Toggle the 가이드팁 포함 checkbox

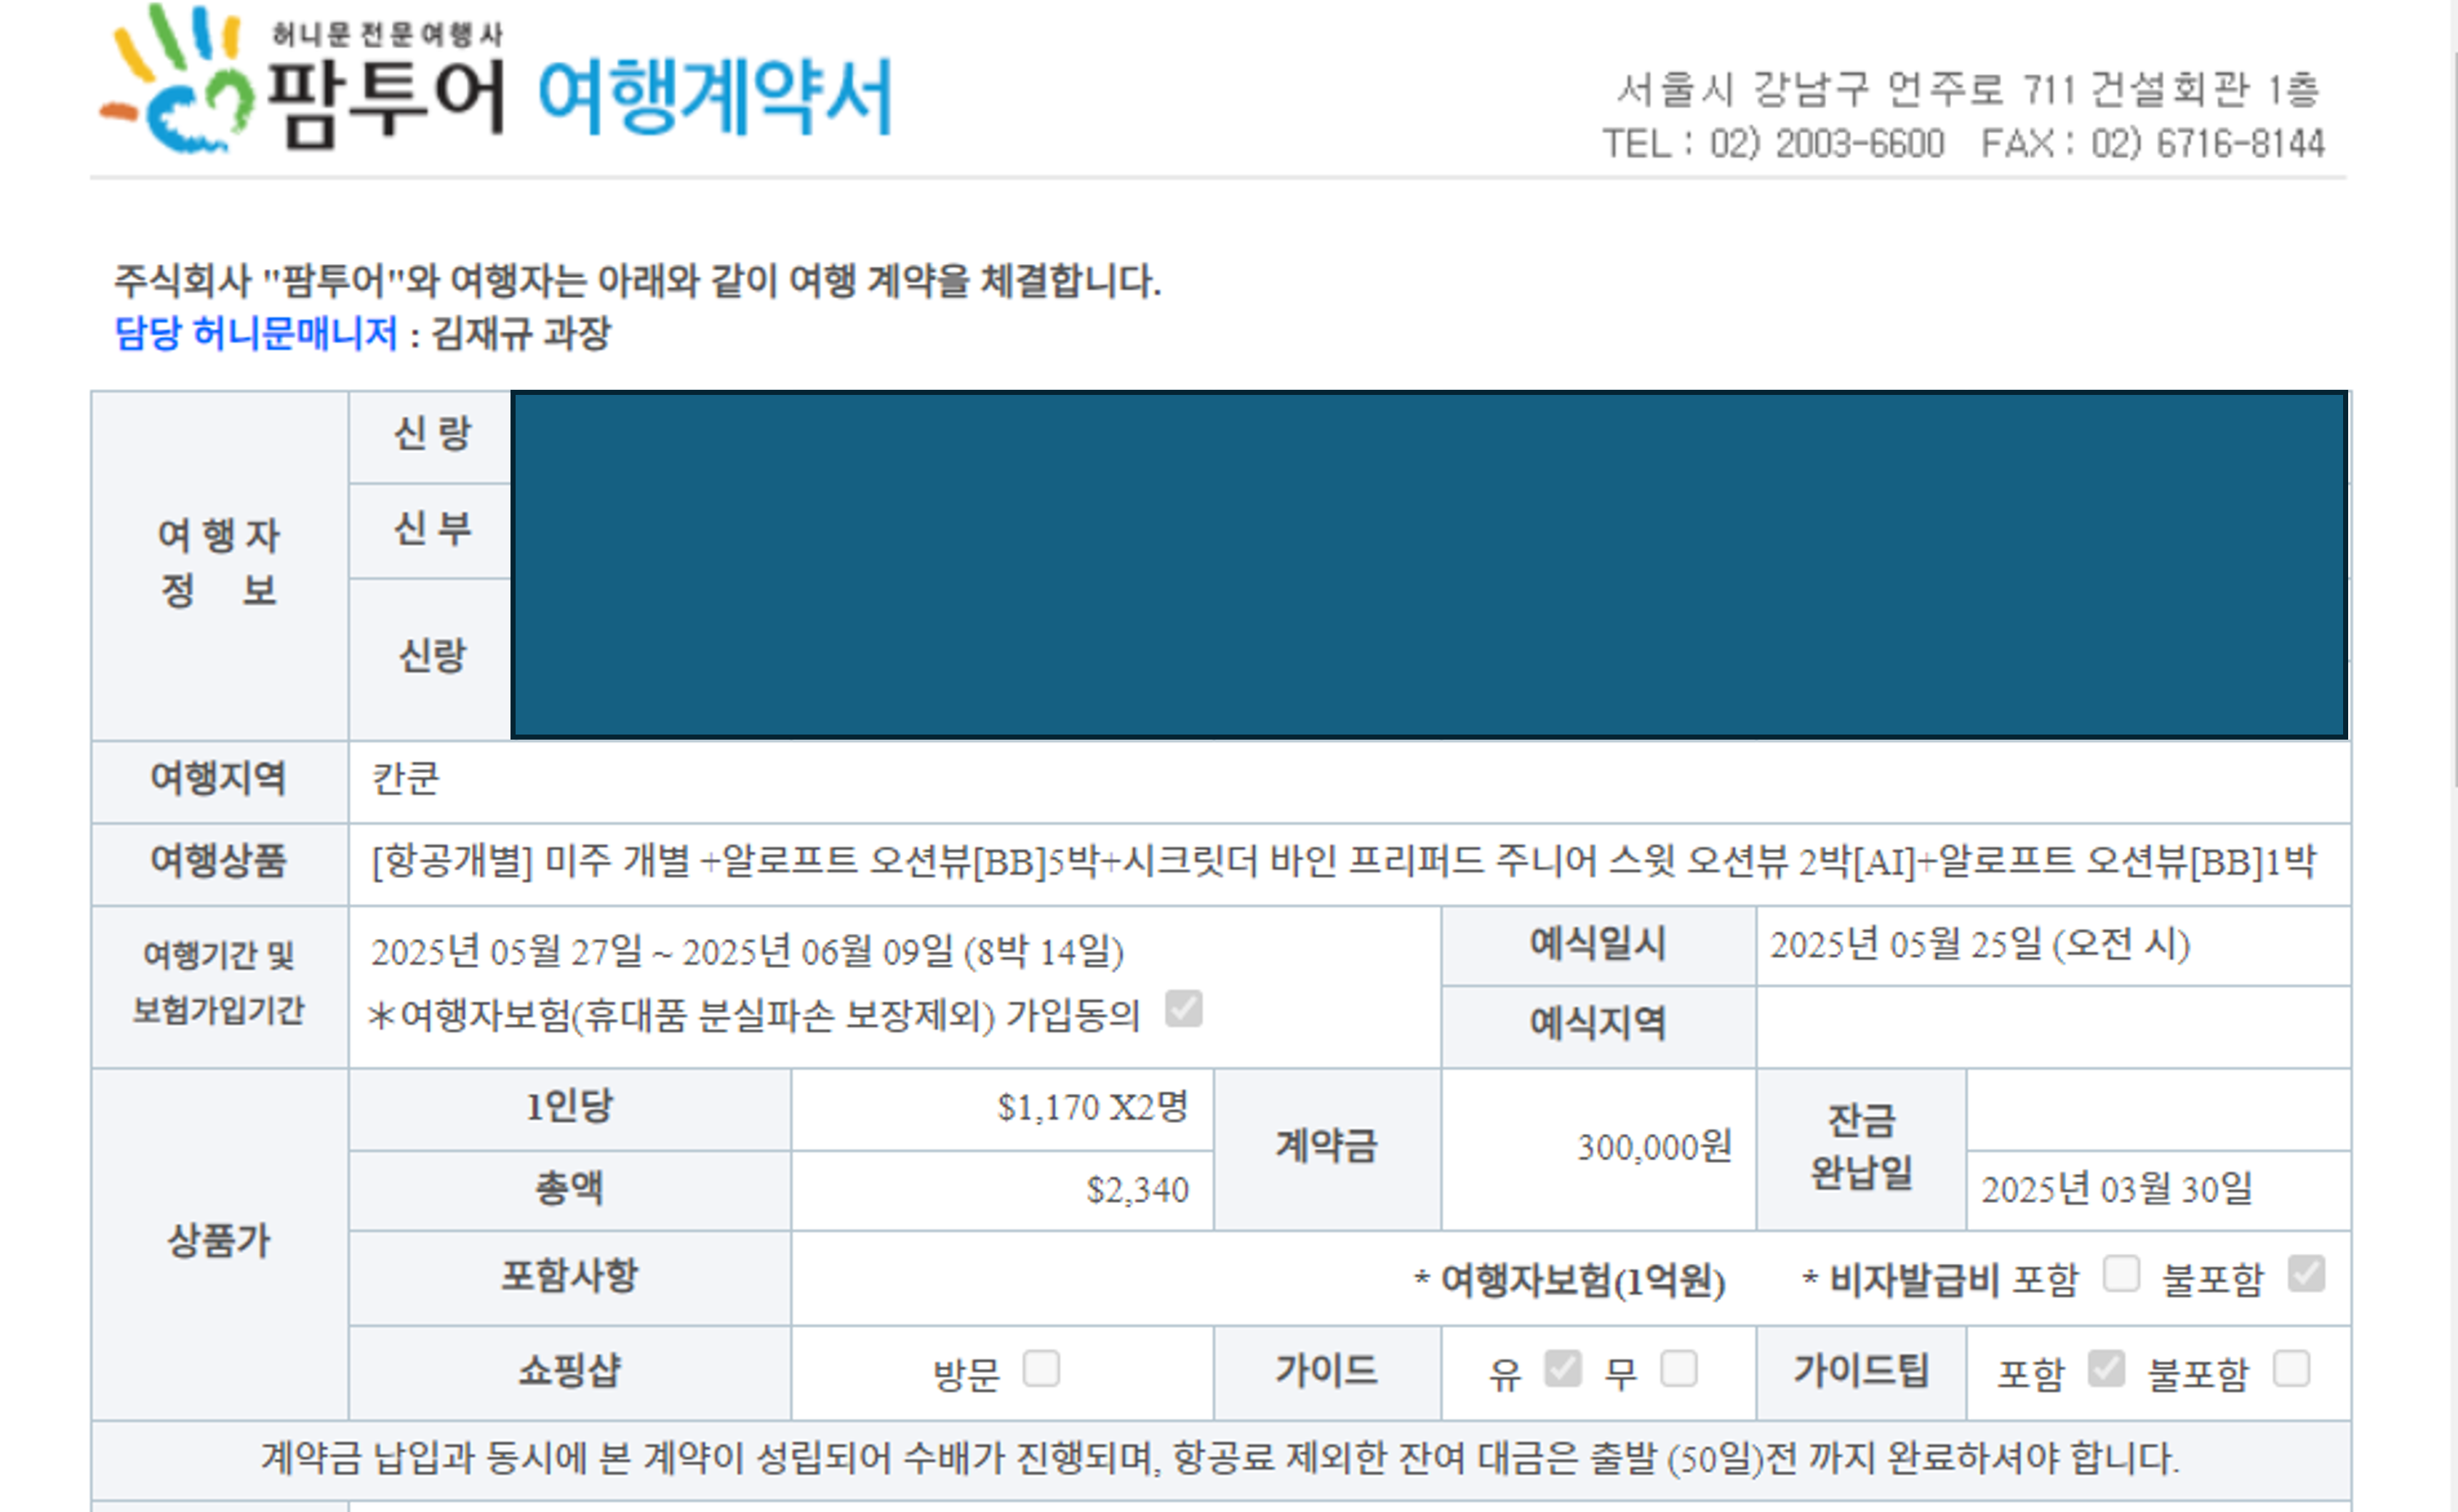coord(2105,1368)
